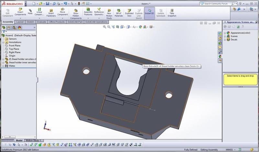This screenshot has height=152, width=259.
Task: Select the Model tab
Action: tap(19, 140)
